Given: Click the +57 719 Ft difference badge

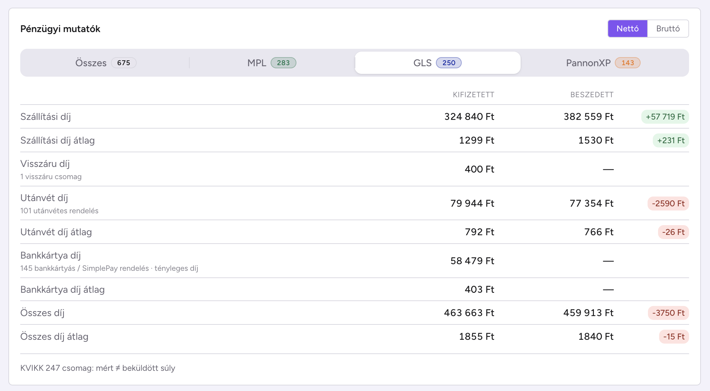Looking at the screenshot, I should point(665,117).
